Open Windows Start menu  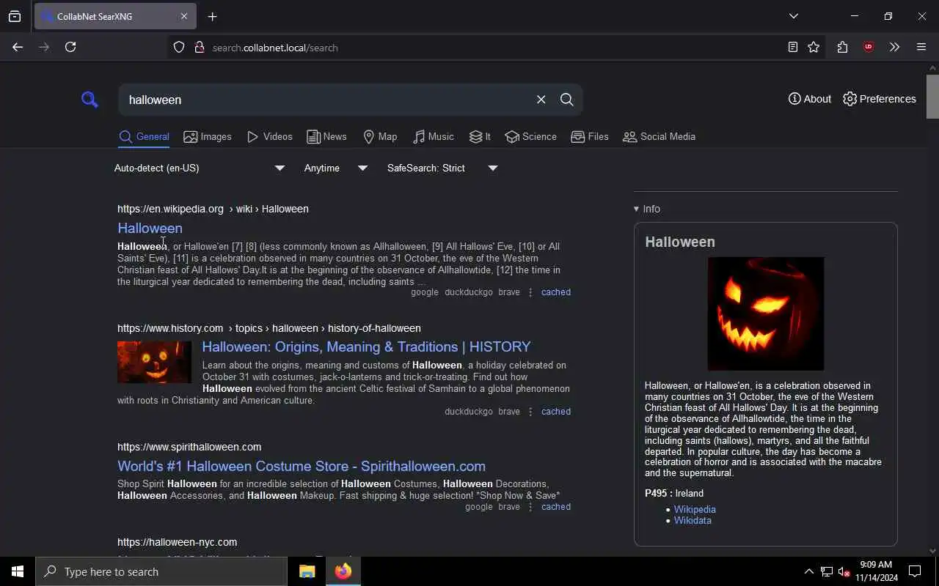tap(18, 571)
